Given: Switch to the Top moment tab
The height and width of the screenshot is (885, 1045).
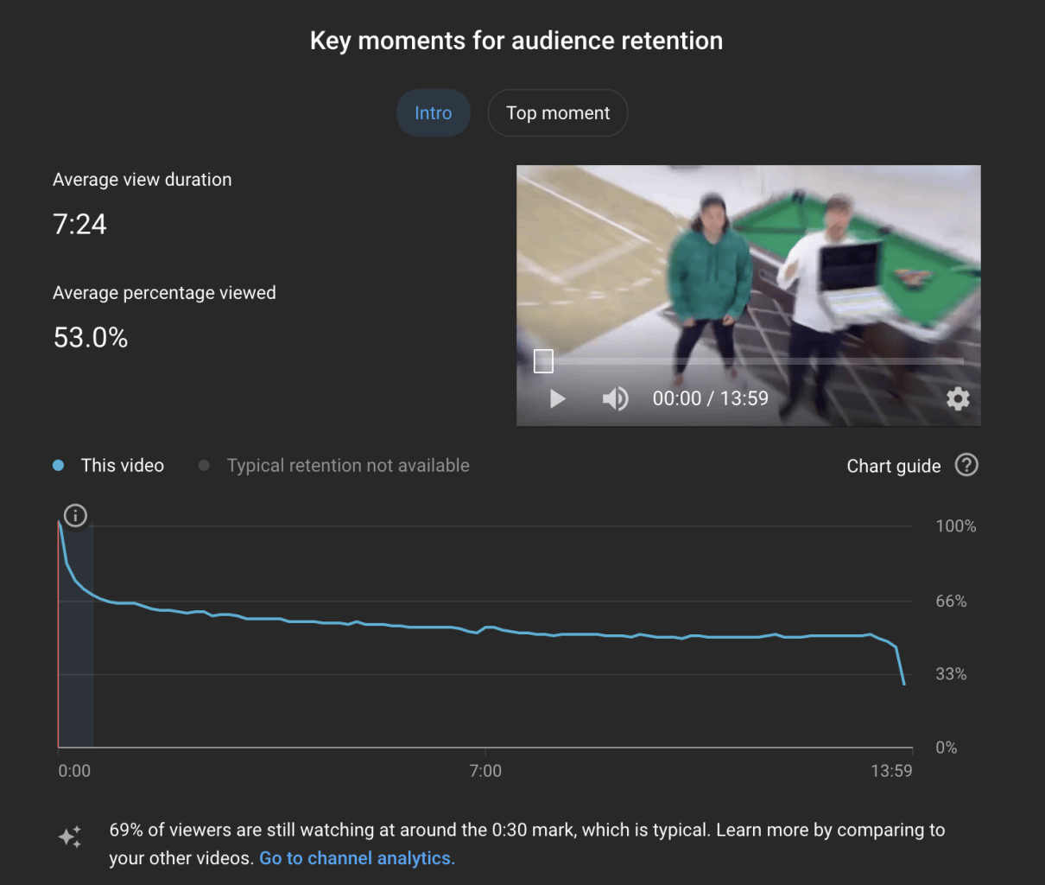Looking at the screenshot, I should [x=558, y=113].
